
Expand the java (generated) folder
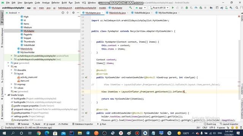(8, 63)
